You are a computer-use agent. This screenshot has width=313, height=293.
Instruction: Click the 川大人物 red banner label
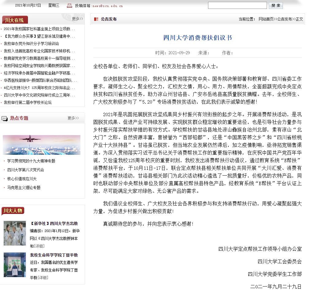(13, 211)
